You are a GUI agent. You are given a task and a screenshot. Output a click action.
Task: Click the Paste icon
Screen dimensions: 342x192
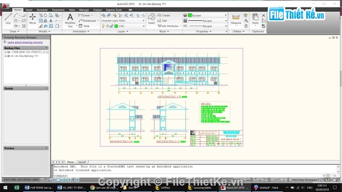[x=255, y=19]
